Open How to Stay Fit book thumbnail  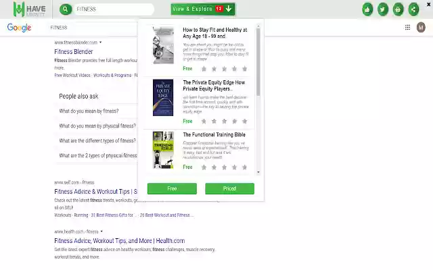click(x=163, y=45)
